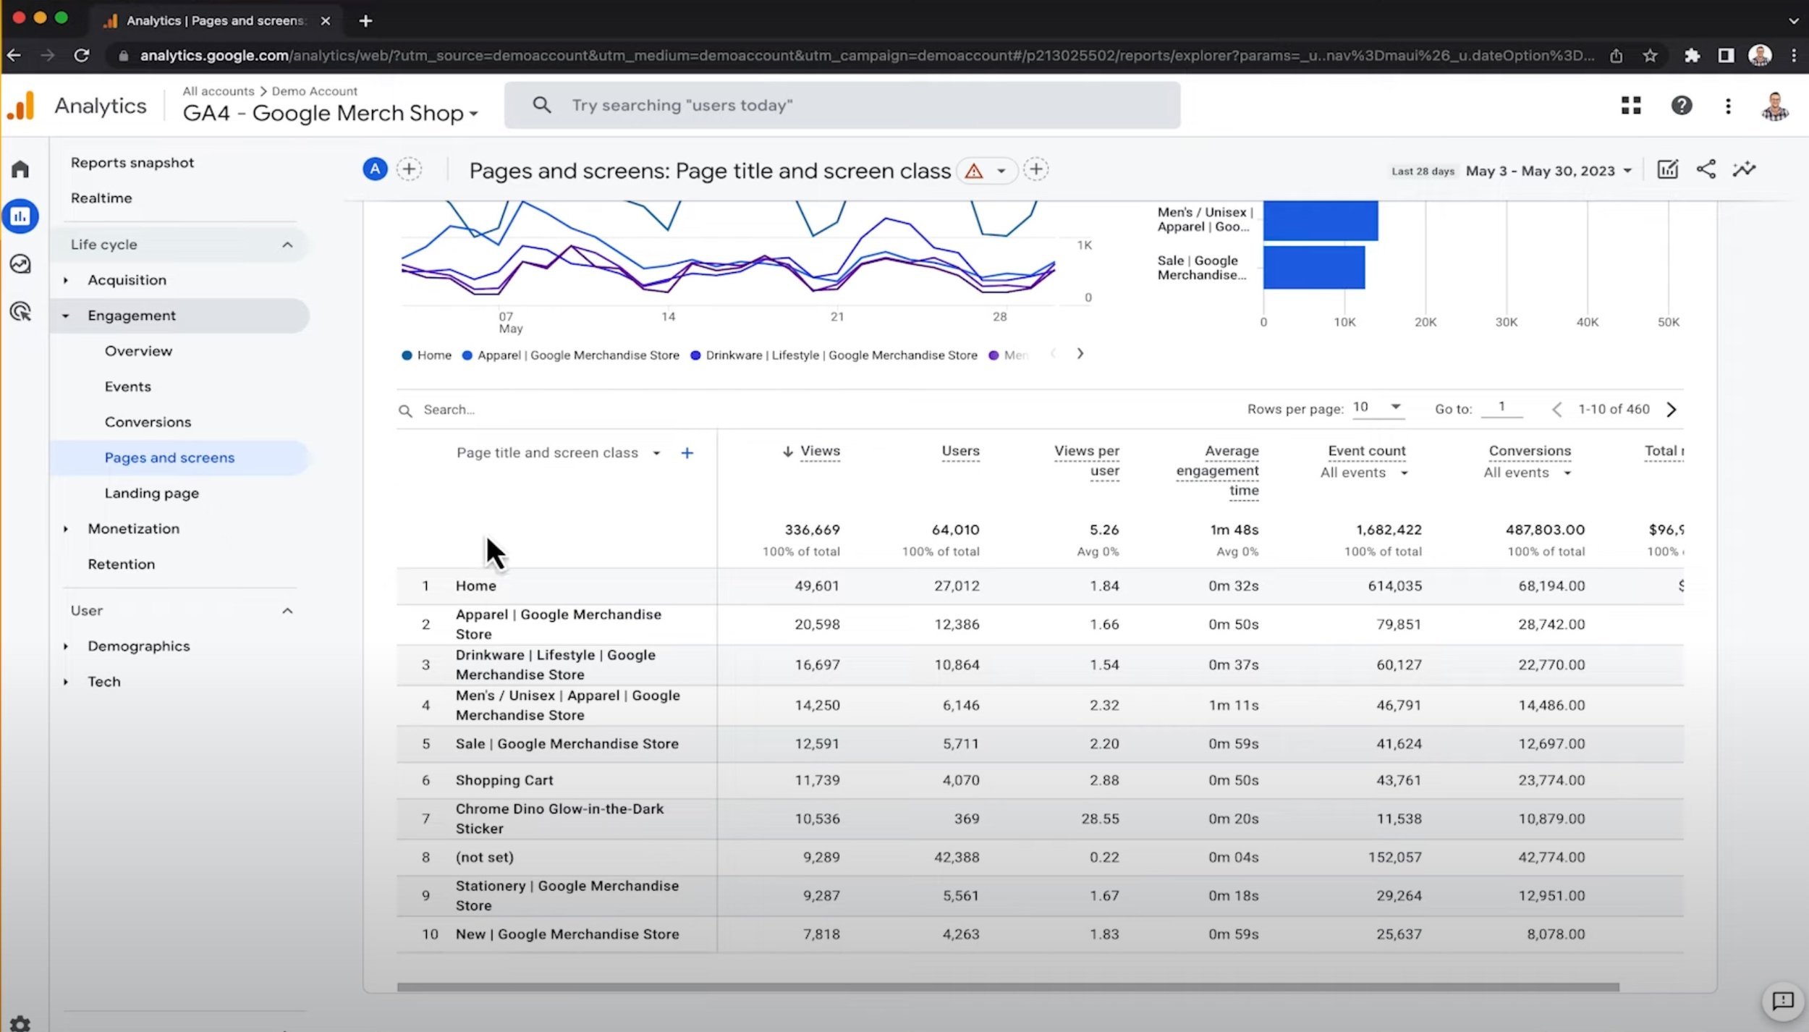
Task: Click the table horizontal scrollbar
Action: (x=1007, y=987)
